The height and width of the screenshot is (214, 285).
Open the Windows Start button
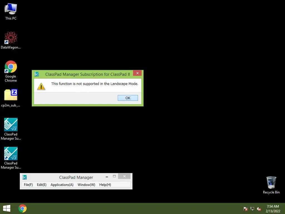(7, 208)
